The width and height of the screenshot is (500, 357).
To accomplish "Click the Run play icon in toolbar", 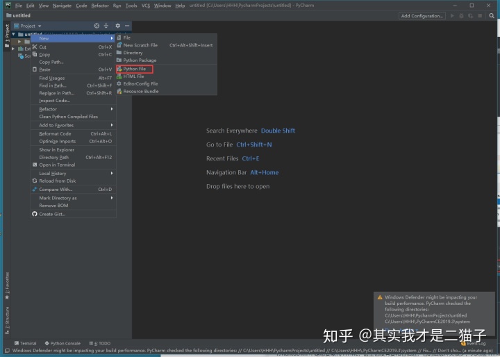I will tap(452, 16).
